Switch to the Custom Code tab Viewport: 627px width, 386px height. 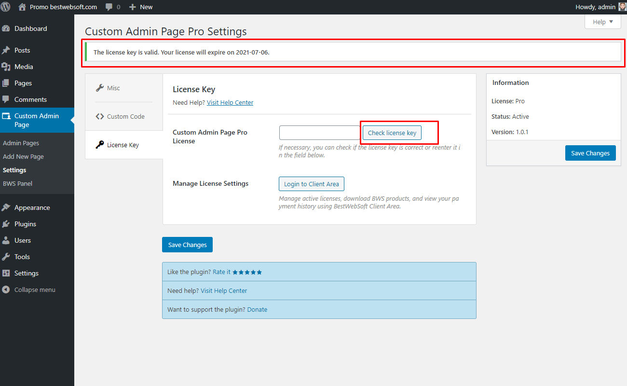[124, 116]
